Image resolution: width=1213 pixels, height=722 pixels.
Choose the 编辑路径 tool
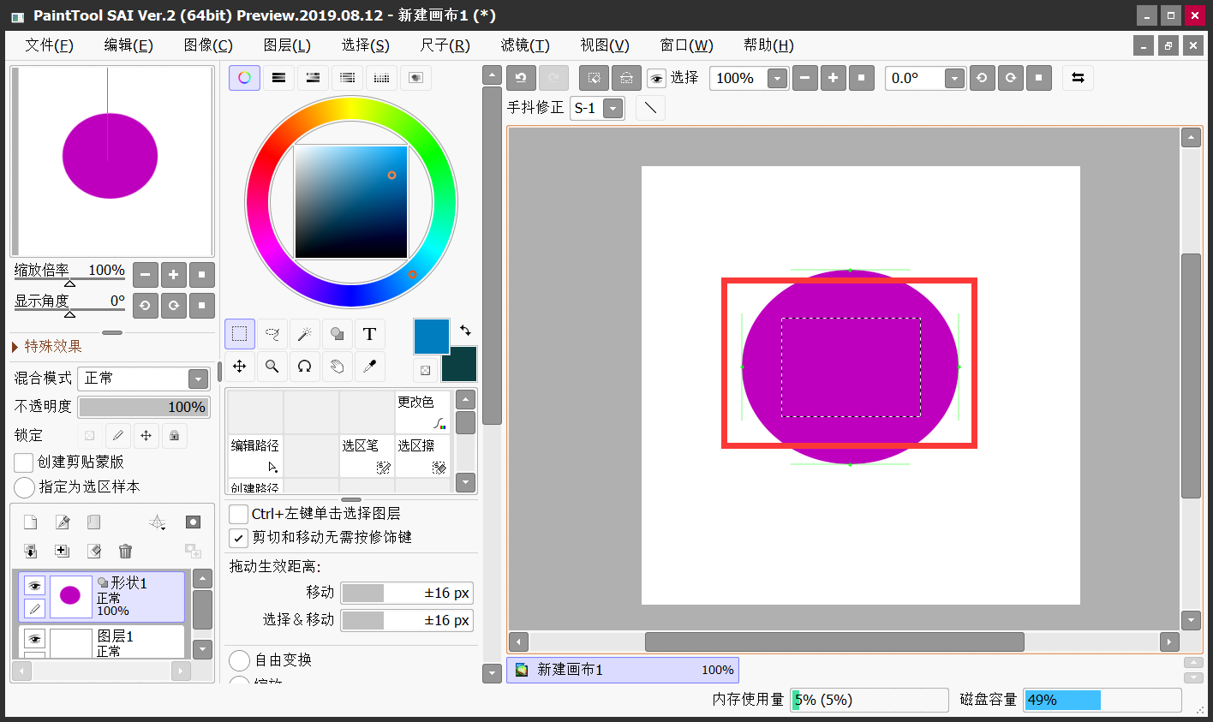[255, 456]
